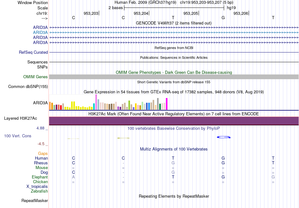The width and height of the screenshot is (299, 208).
Task: Open Short Genetic Variants from dbSNP title
Action: coord(174,82)
